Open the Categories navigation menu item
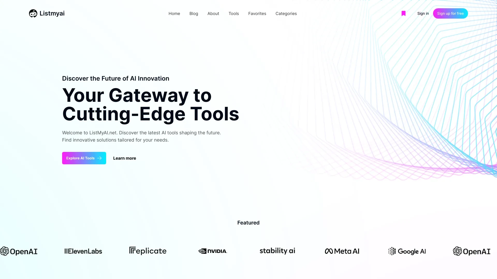Viewport: 497px width, 279px height. (x=286, y=14)
